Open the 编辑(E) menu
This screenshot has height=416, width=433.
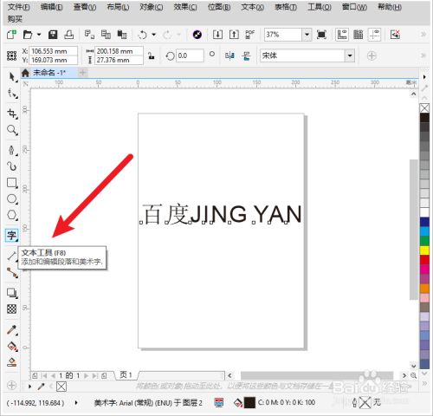pyautogui.click(x=52, y=7)
